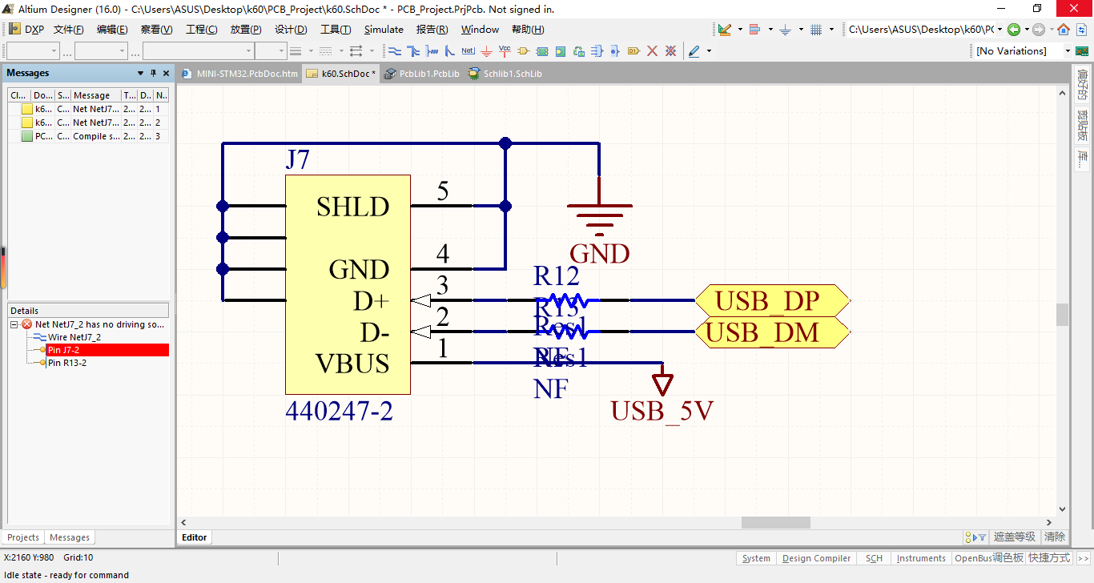Open the utility drawing tools icon
The width and height of the screenshot is (1094, 583).
724,30
